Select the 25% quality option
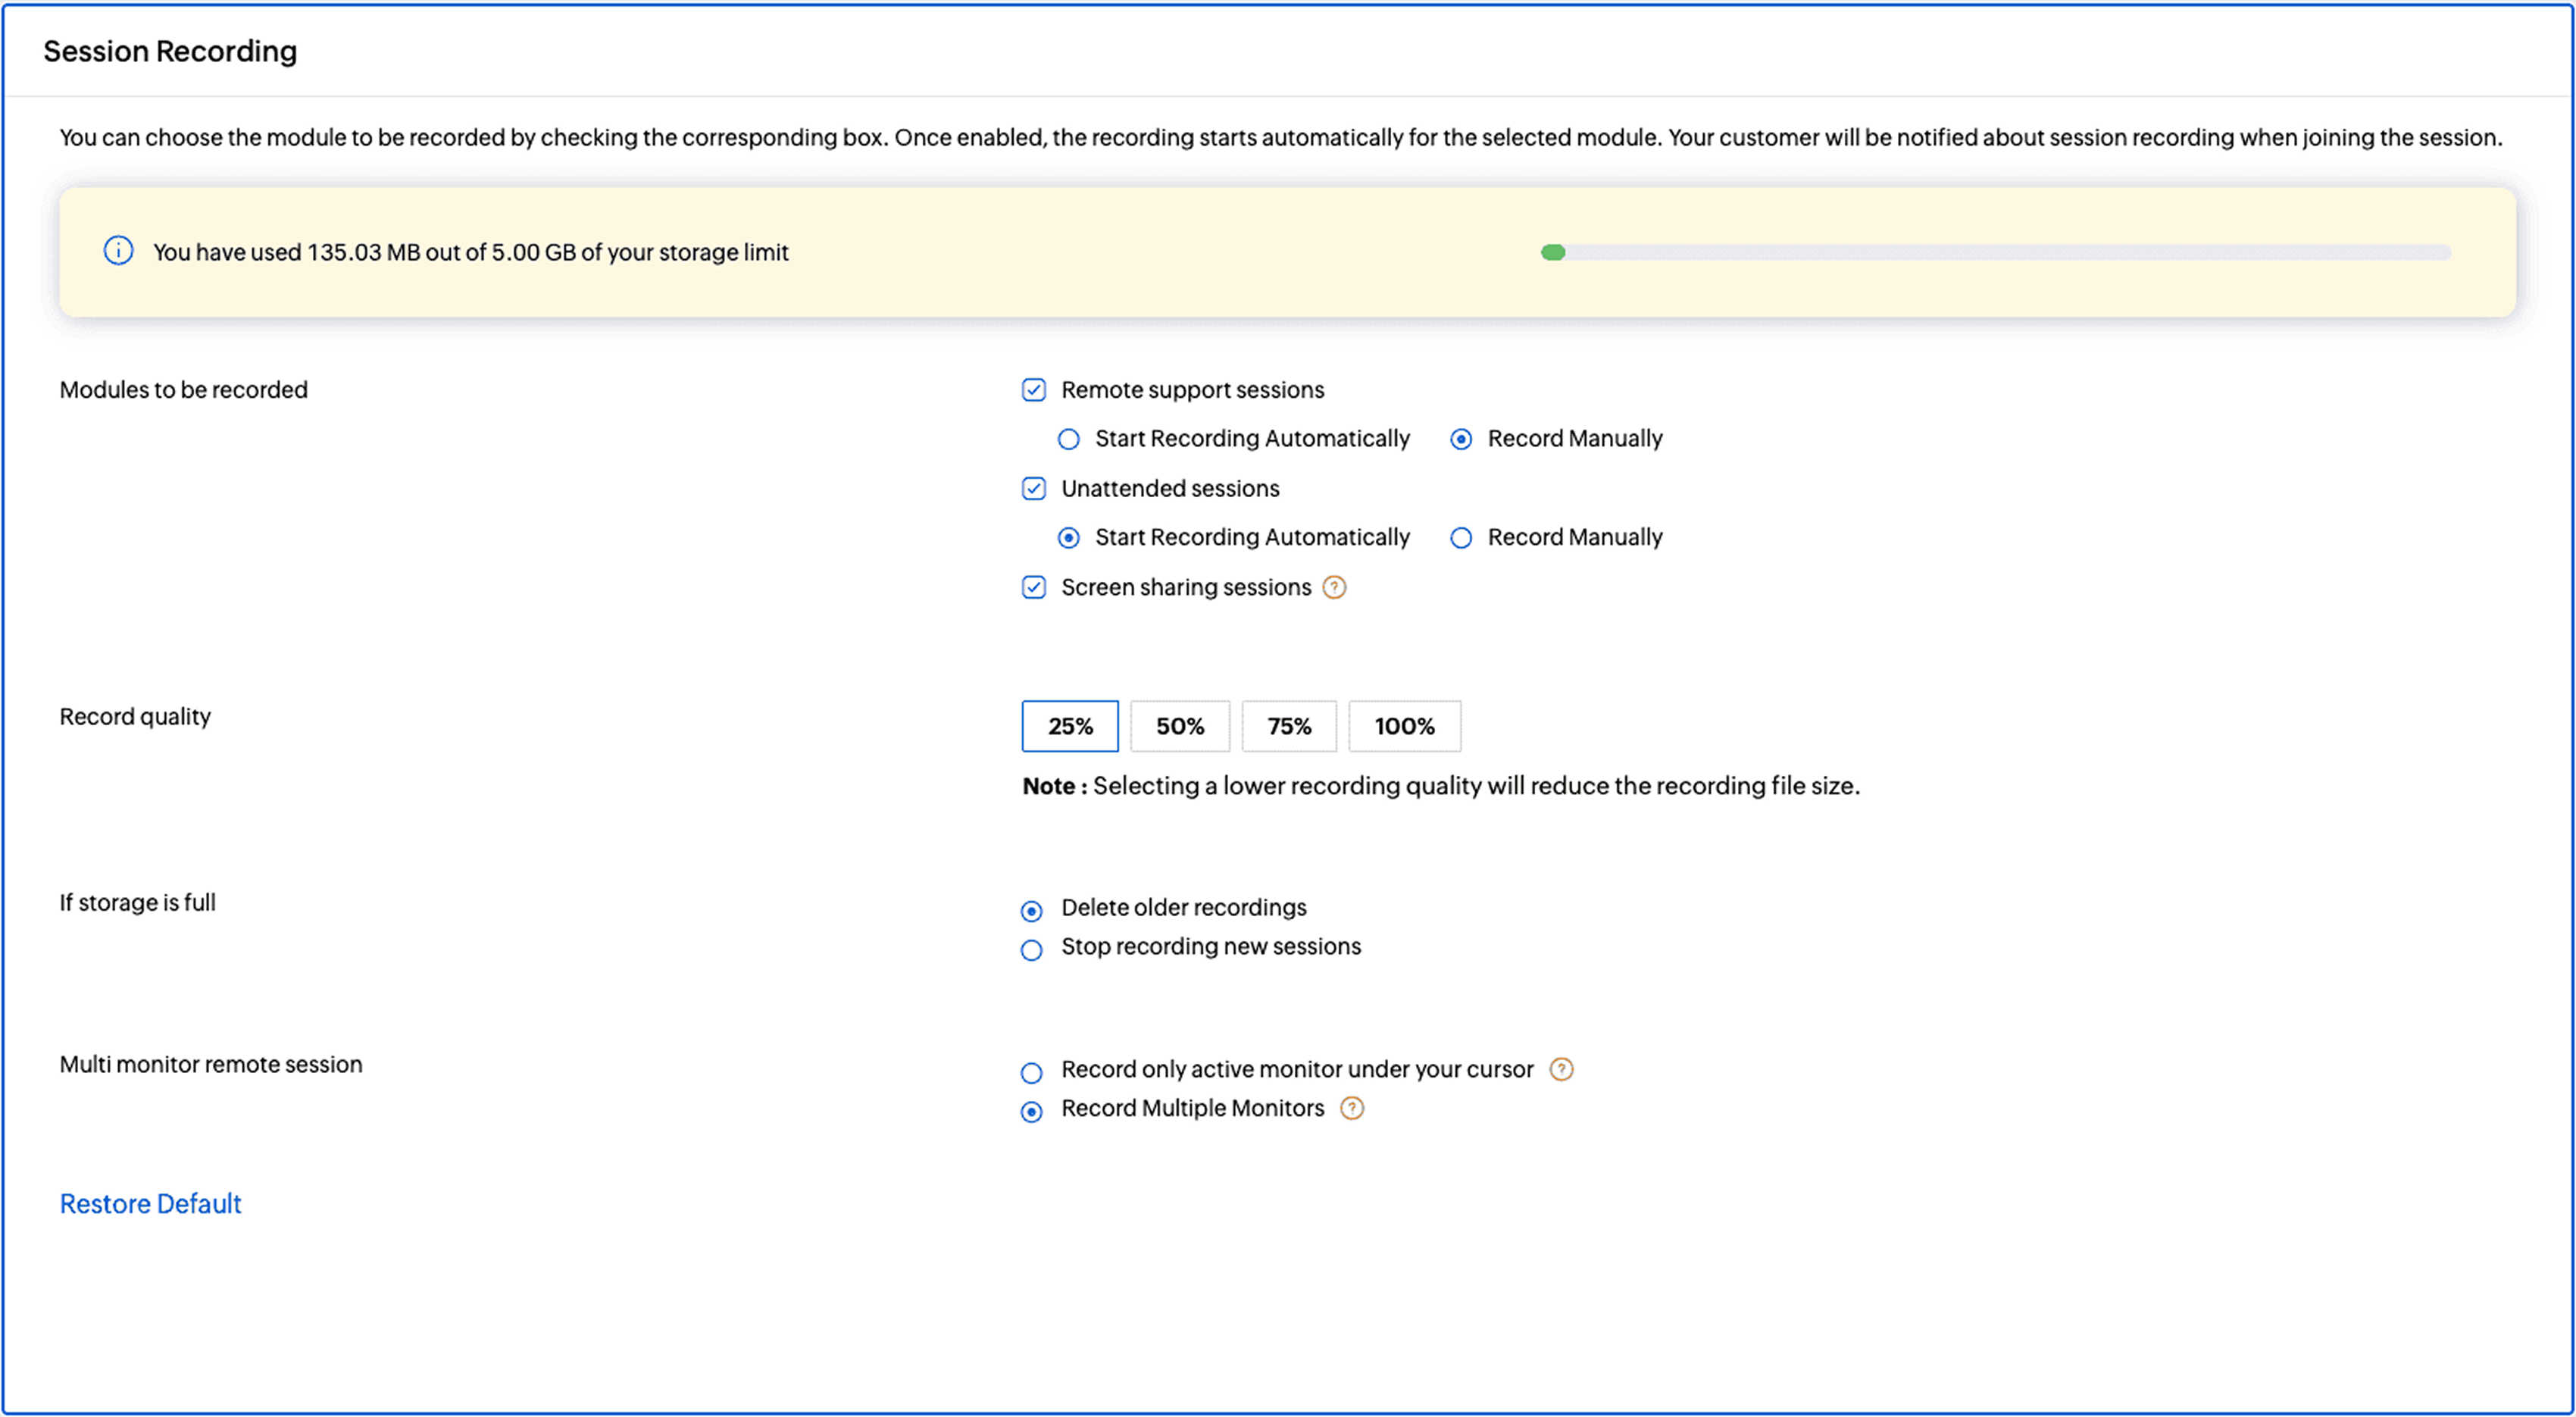2576x1417 pixels. click(1070, 726)
